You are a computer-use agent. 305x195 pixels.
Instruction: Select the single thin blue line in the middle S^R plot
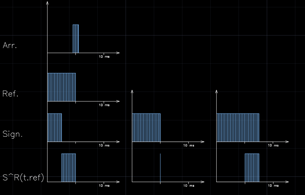pos(160,168)
